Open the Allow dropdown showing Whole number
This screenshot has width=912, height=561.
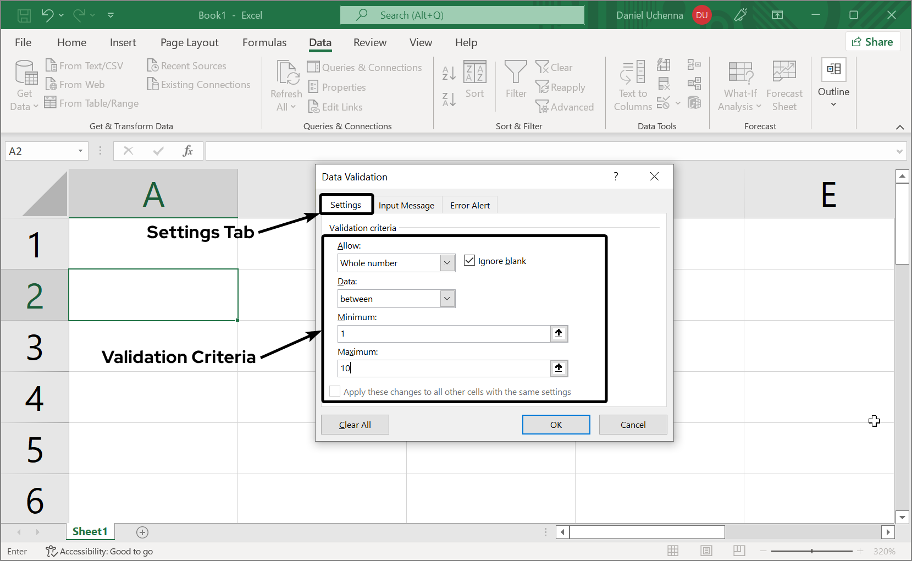446,263
